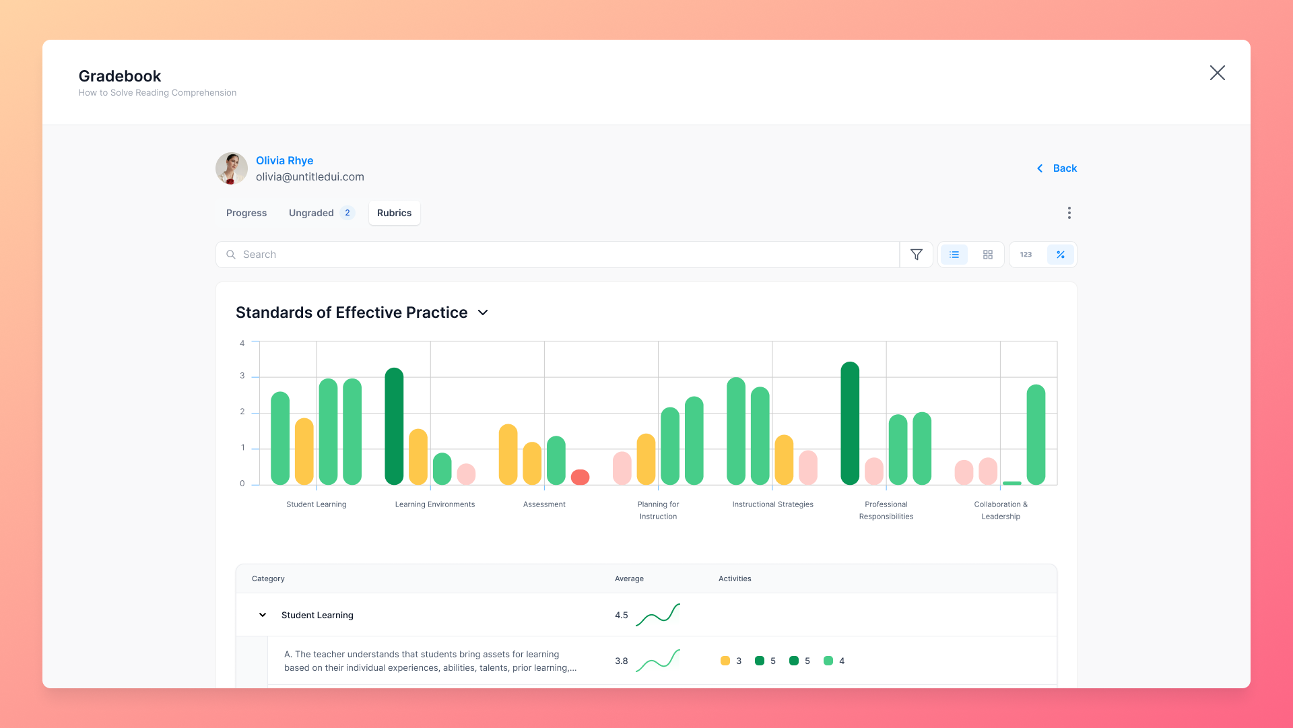Click the Student Learning 4.5 trend sparkline
This screenshot has width=1293, height=728.
click(x=658, y=614)
